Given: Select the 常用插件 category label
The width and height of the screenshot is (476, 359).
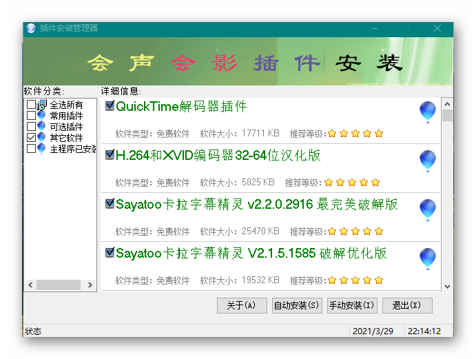Looking at the screenshot, I should (66, 116).
